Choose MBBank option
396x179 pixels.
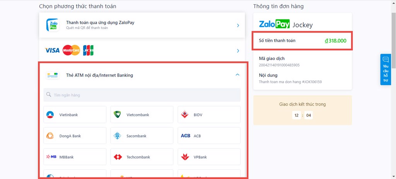click(x=75, y=157)
